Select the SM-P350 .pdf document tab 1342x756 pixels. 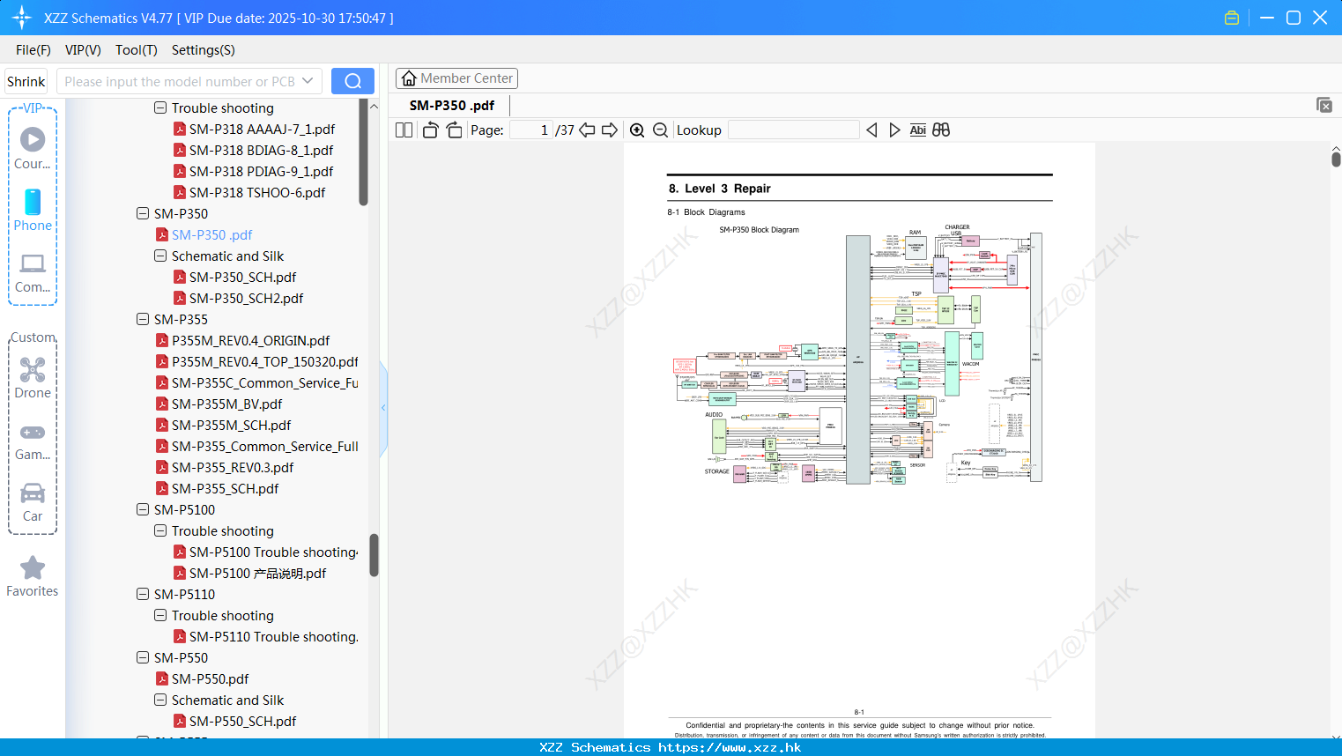[x=452, y=105]
